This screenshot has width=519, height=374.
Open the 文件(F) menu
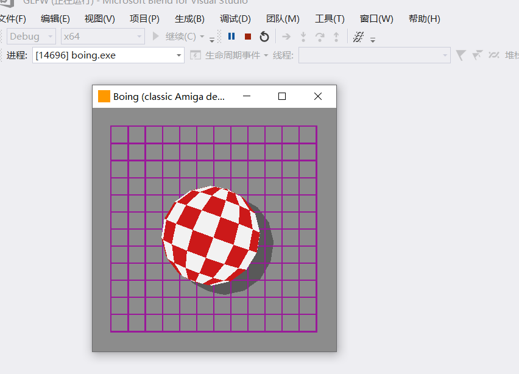tap(12, 19)
